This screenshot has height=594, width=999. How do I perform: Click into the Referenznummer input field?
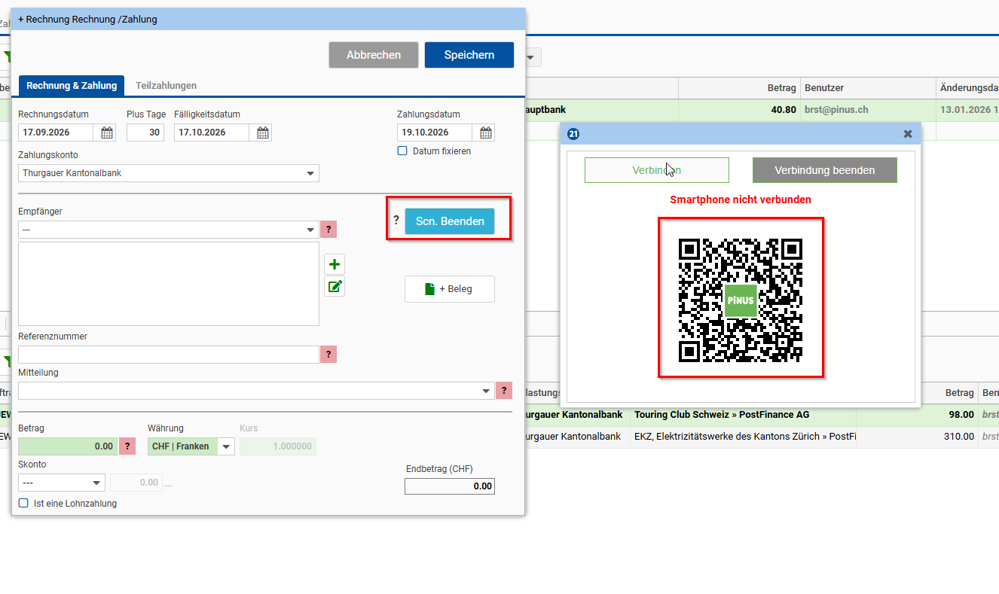[x=169, y=354]
